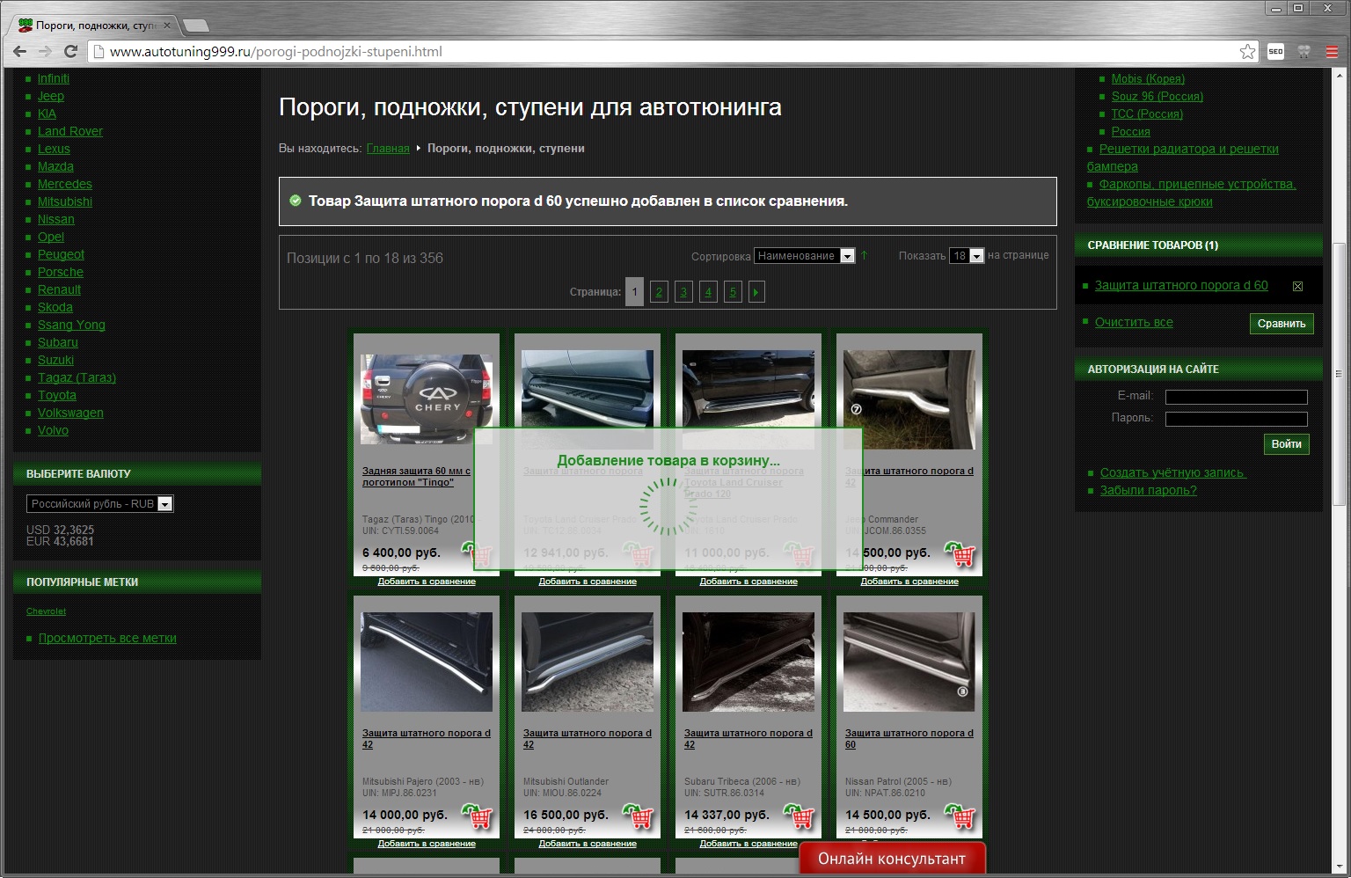Bookmark this page with the star icon
1351x878 pixels.
[x=1247, y=52]
